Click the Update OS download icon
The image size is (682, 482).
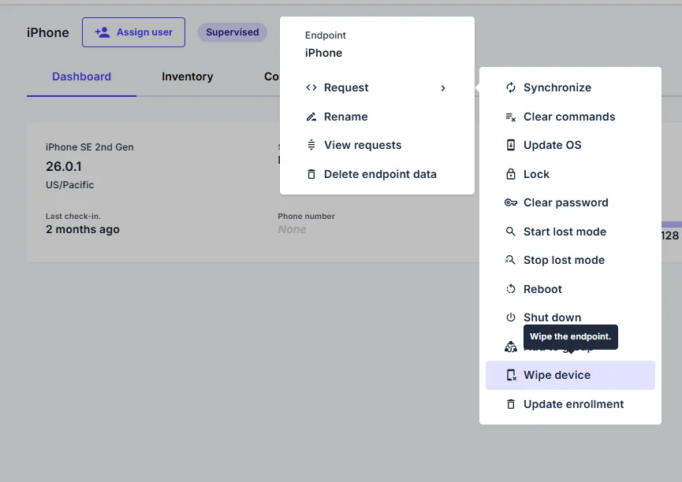click(511, 145)
